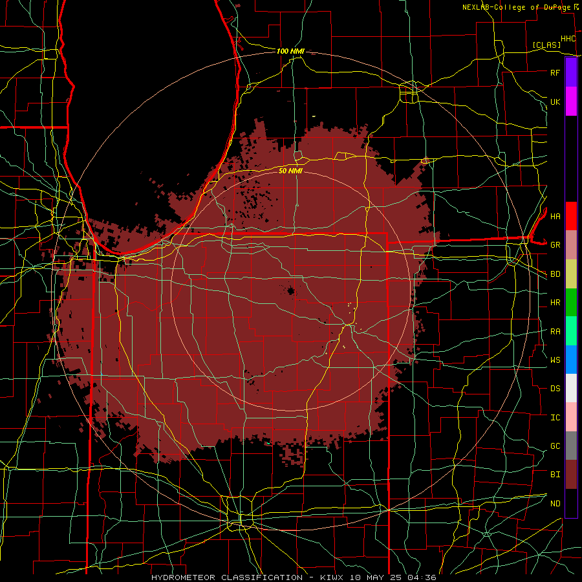The height and width of the screenshot is (582, 582).
Task: Click the small green RA pixel near bottom edge of echoes
Action: click(268, 443)
